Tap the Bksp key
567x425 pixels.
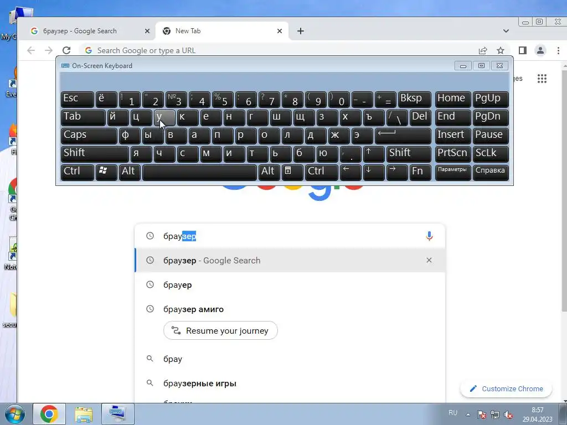coord(414,99)
